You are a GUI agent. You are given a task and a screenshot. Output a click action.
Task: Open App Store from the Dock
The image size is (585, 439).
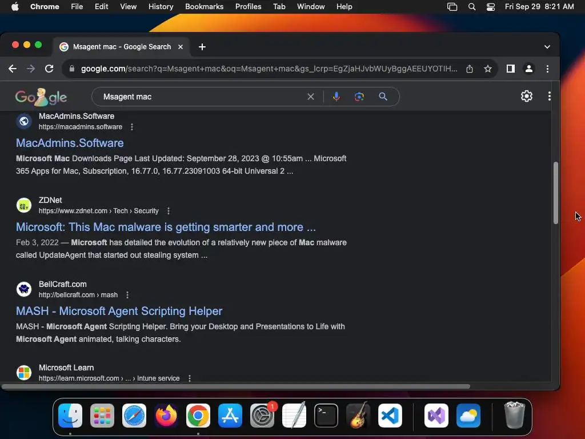point(230,416)
